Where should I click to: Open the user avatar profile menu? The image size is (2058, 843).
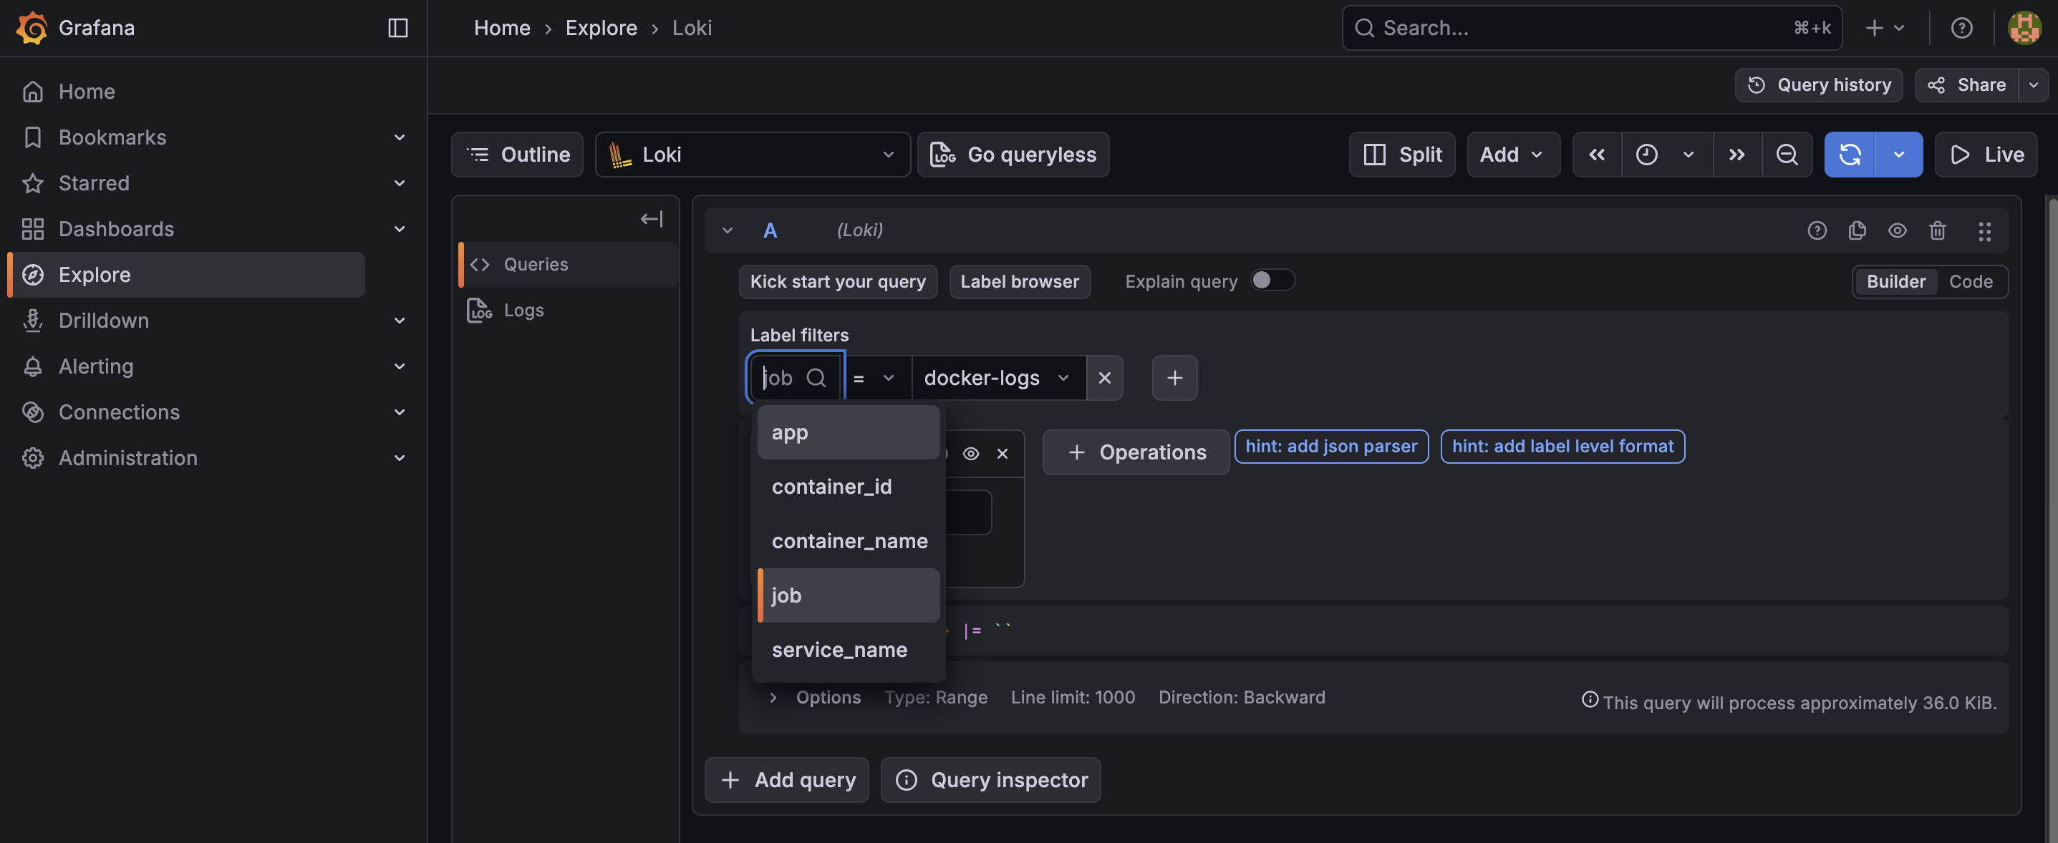pyautogui.click(x=2024, y=28)
